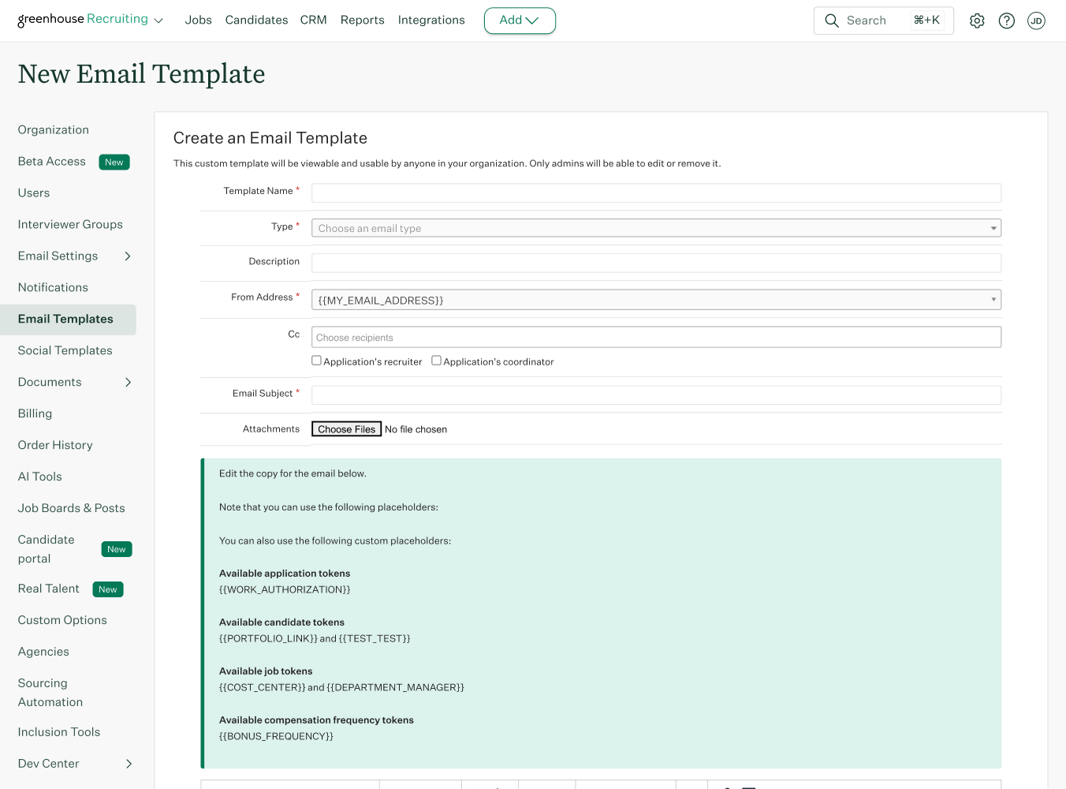This screenshot has height=789, width=1066.
Task: Click the Choose Files button
Action: (347, 429)
